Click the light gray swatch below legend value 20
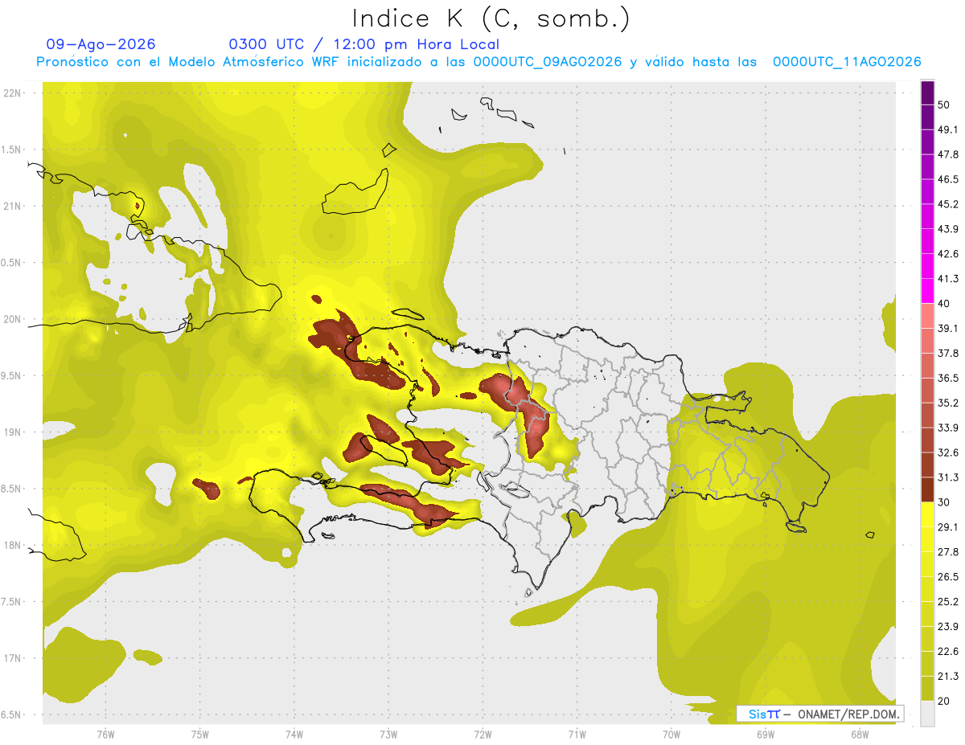The height and width of the screenshot is (745, 965). point(927,714)
